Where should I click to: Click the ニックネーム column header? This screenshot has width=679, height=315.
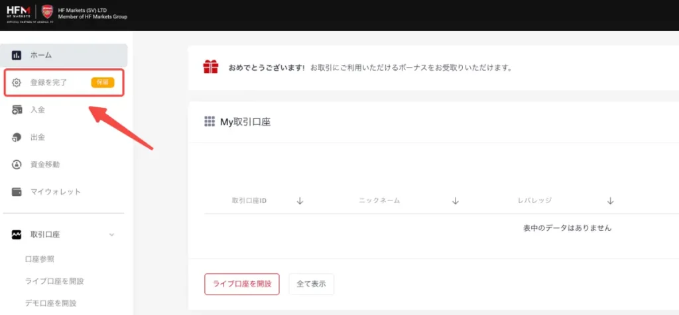[379, 201]
